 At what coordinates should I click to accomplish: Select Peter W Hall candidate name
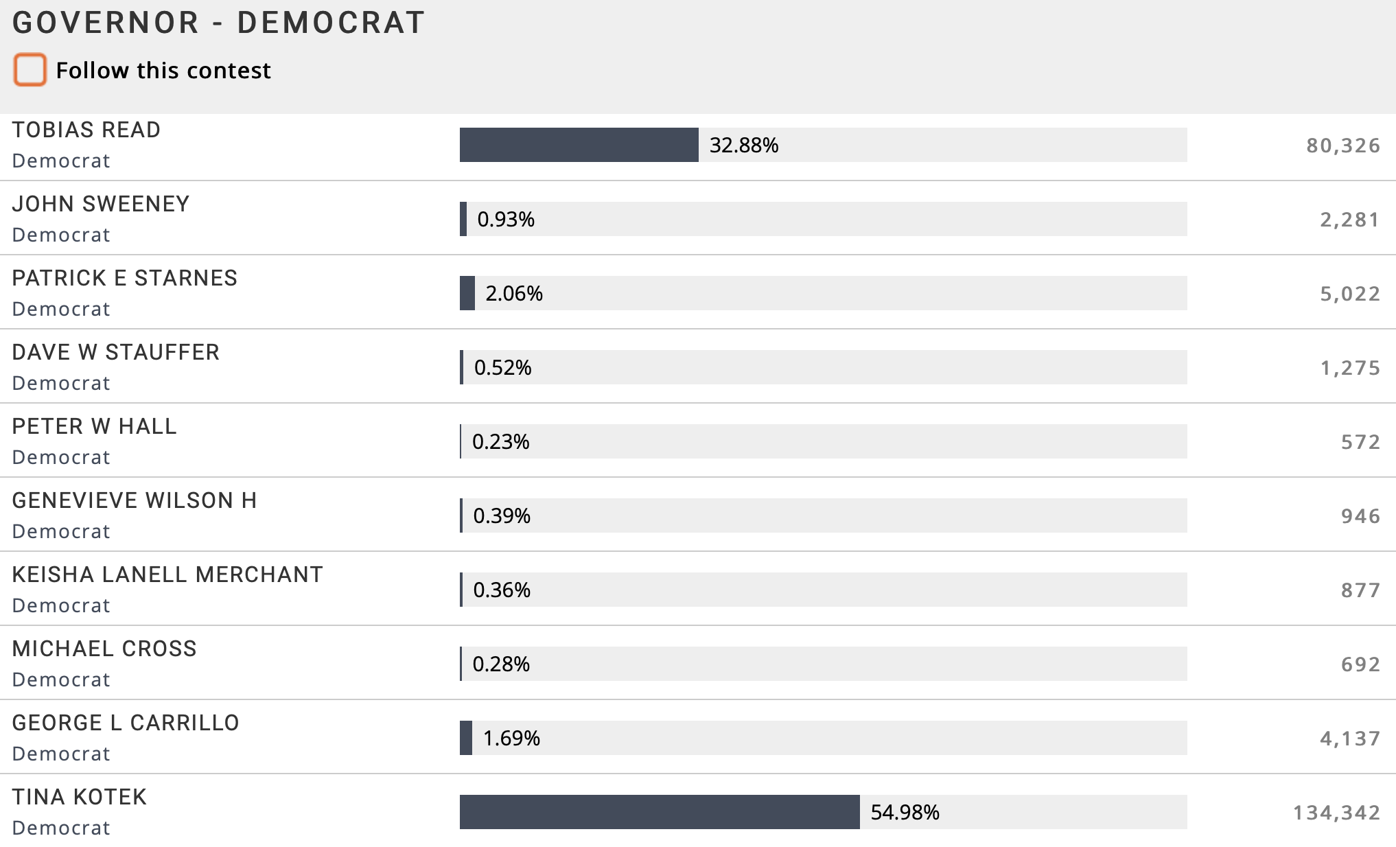point(95,426)
